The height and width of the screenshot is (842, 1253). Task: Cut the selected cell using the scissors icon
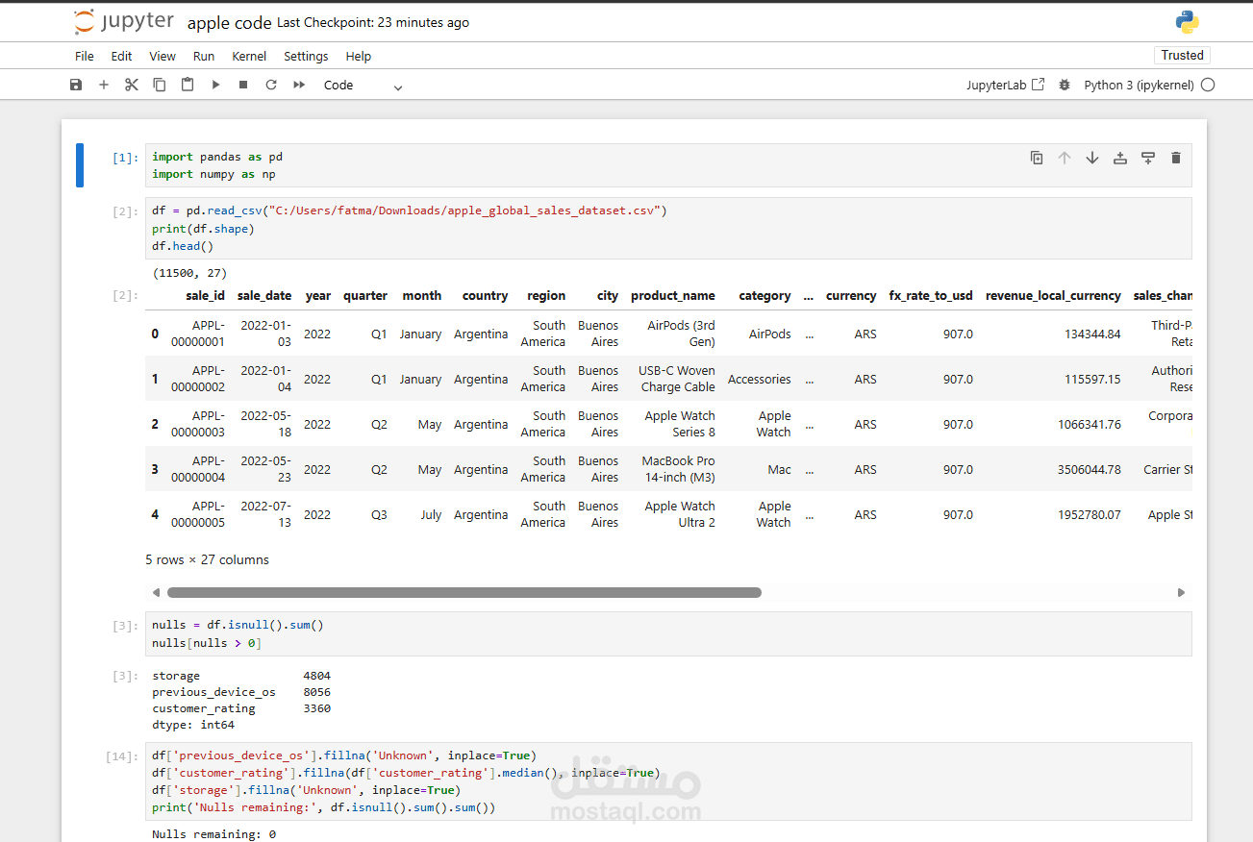(132, 85)
